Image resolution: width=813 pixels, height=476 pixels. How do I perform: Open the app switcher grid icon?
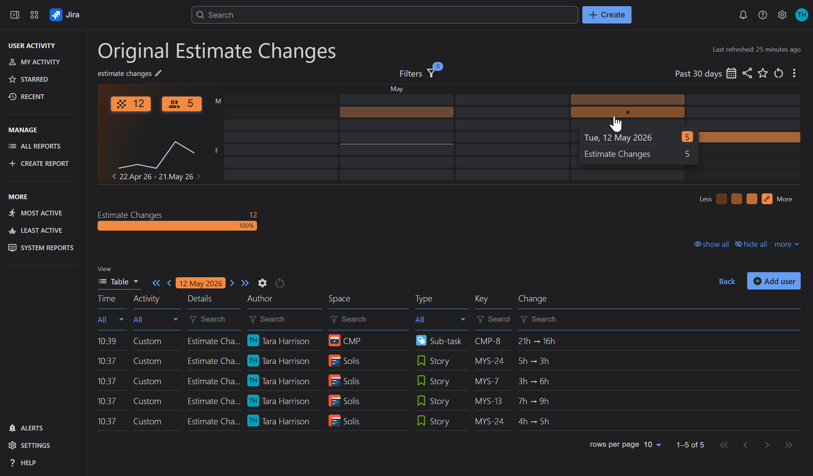34,15
